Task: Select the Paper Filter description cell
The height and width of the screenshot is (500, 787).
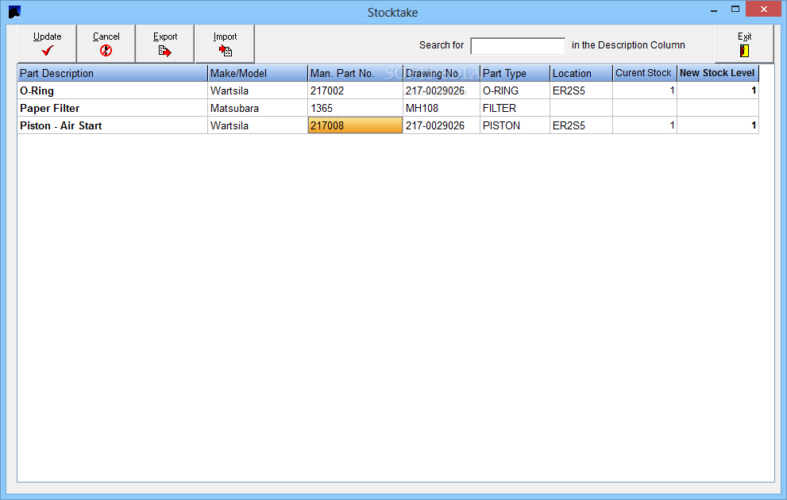Action: pyautogui.click(x=113, y=108)
